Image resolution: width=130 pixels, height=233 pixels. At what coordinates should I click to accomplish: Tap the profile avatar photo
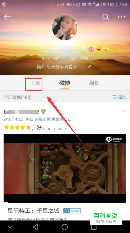pyautogui.click(x=65, y=27)
